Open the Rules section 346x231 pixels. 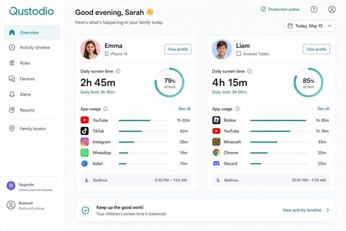(32, 63)
